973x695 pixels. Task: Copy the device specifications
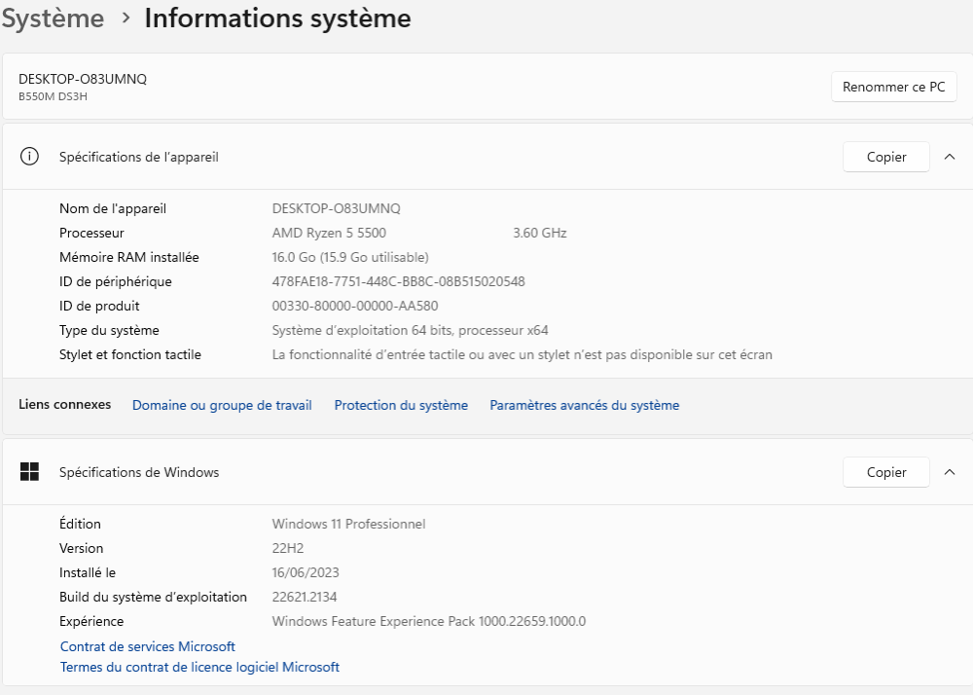885,157
